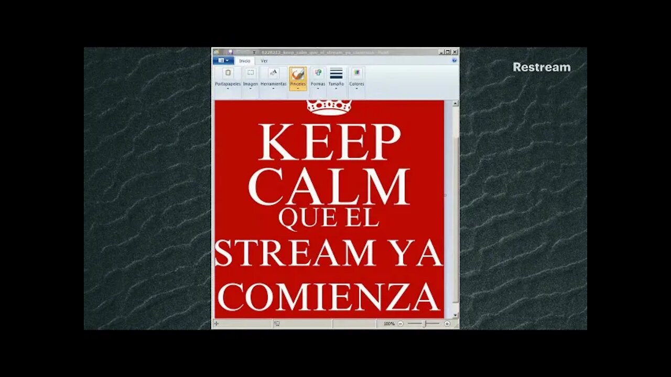Click the Paint window title text
671x377 pixels.
pyautogui.click(x=324, y=52)
